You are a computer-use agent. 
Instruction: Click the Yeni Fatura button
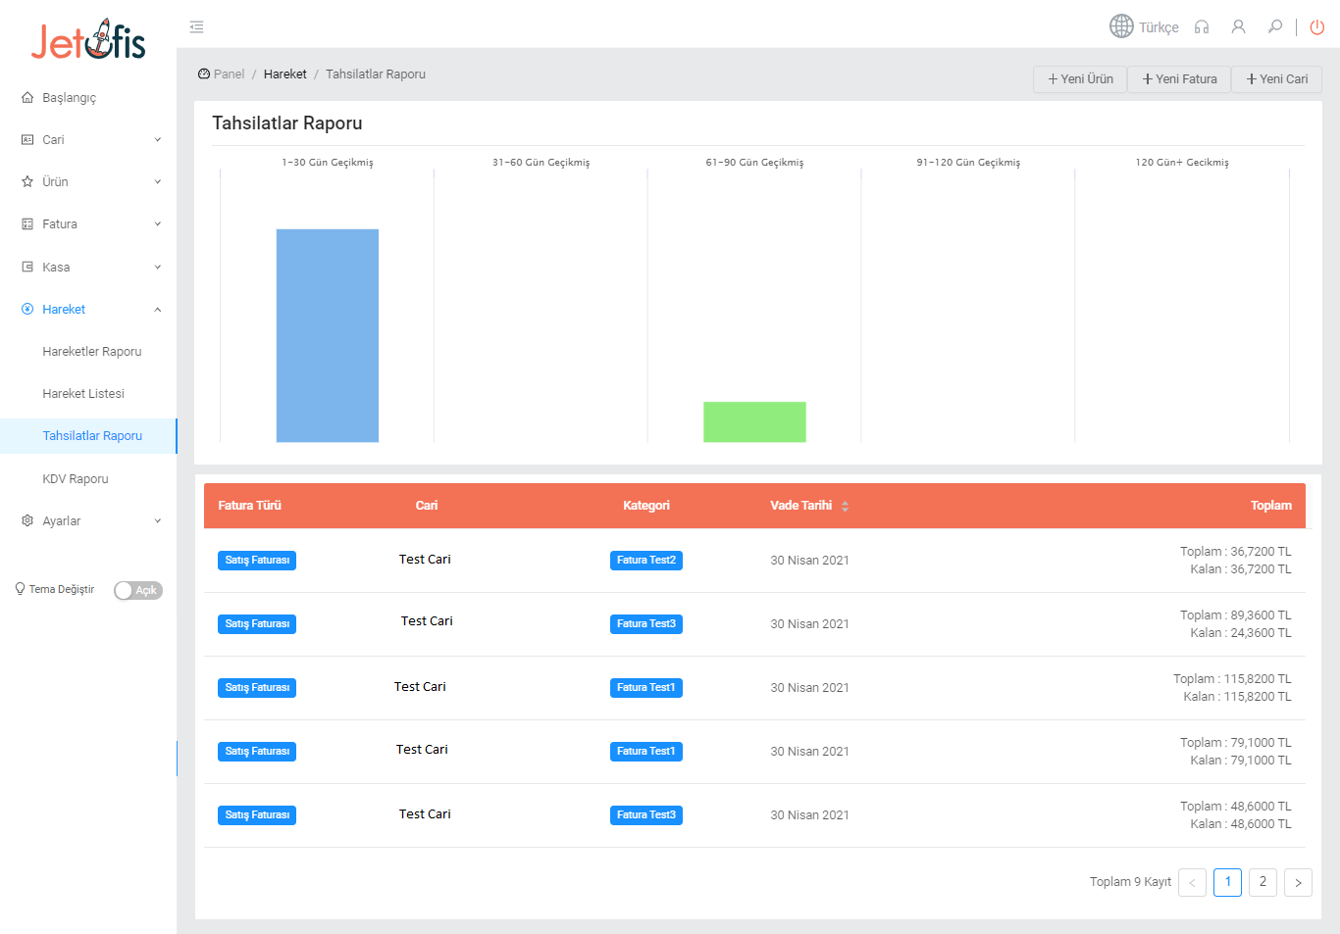[x=1179, y=79]
